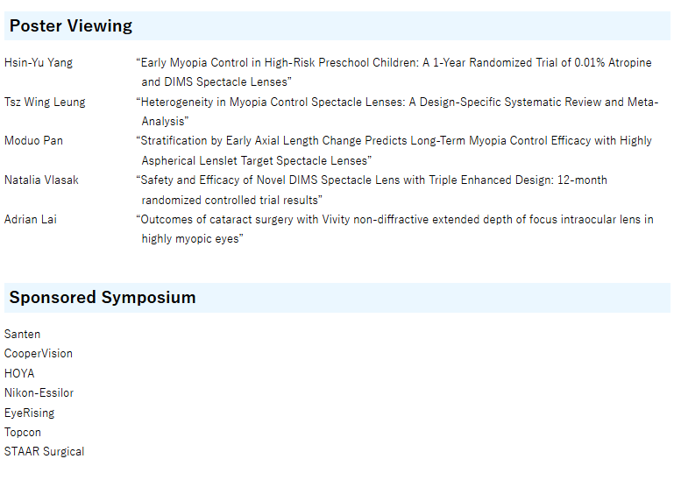Select presenter name Tsz Wing Leung

(45, 102)
